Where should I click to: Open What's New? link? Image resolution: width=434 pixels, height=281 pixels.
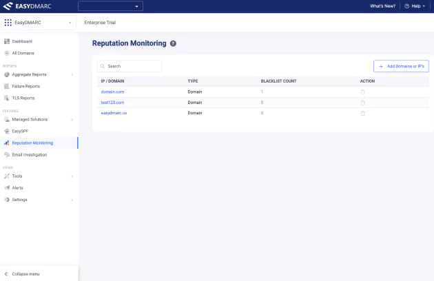tap(383, 6)
